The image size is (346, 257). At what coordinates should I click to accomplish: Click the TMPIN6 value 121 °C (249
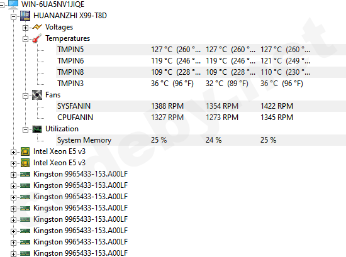coord(285,61)
